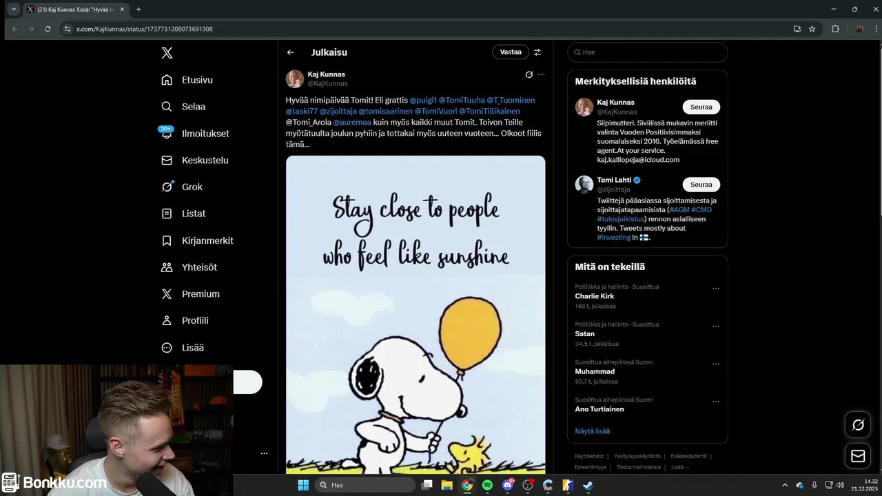Image resolution: width=882 pixels, height=496 pixels.
Task: Open post options three-dot menu
Action: [x=542, y=74]
